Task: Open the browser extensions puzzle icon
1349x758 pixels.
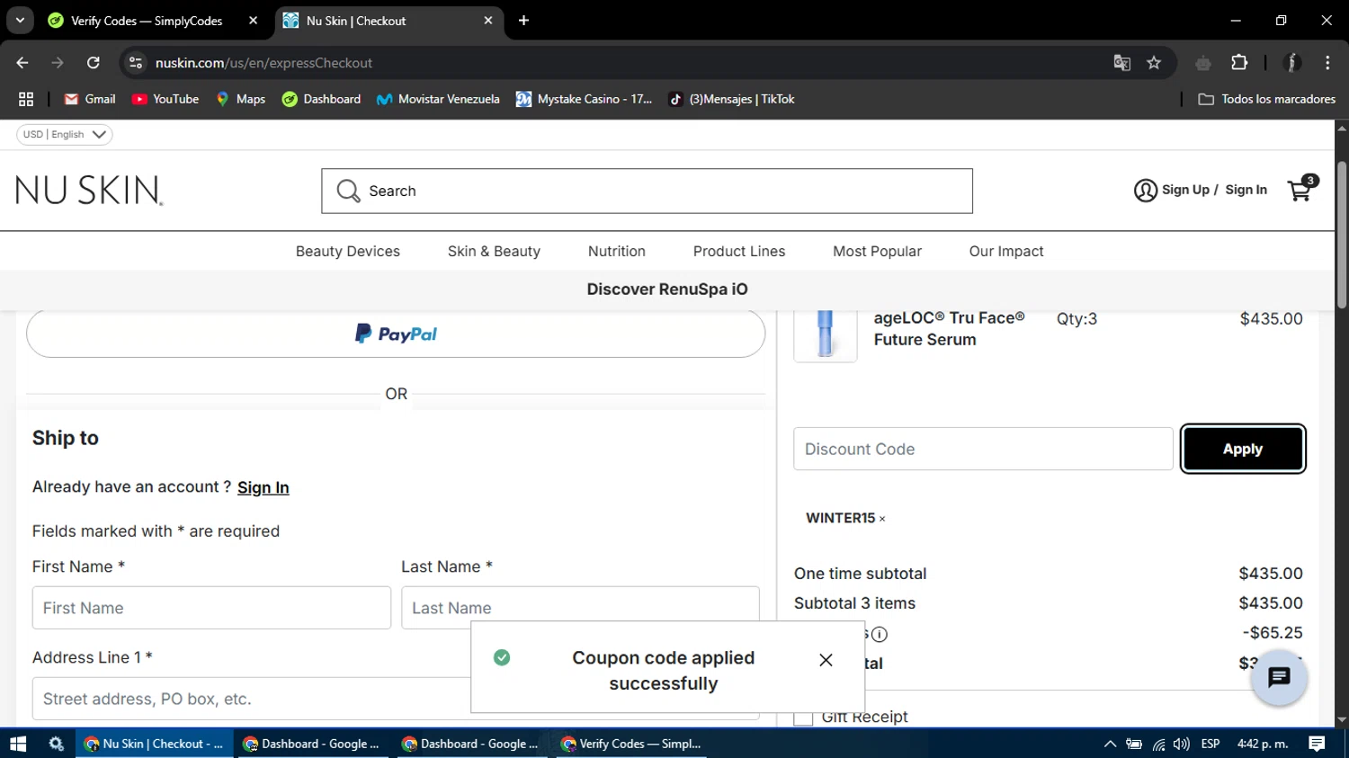Action: [1239, 63]
